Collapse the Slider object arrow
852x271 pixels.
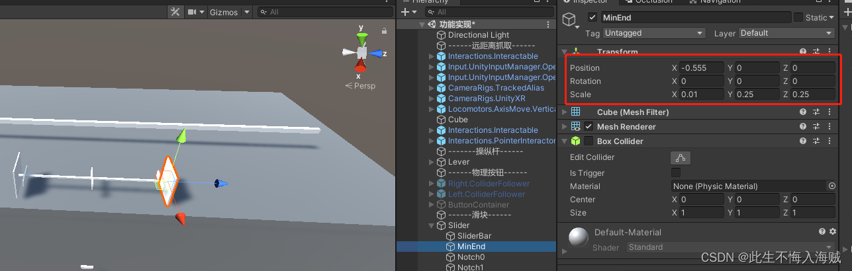[x=432, y=225]
